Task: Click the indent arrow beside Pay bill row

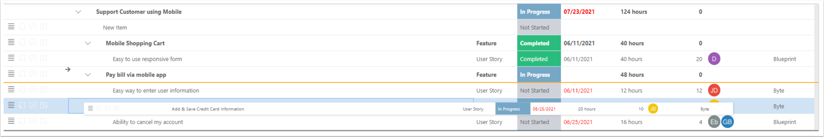Action: coord(68,69)
